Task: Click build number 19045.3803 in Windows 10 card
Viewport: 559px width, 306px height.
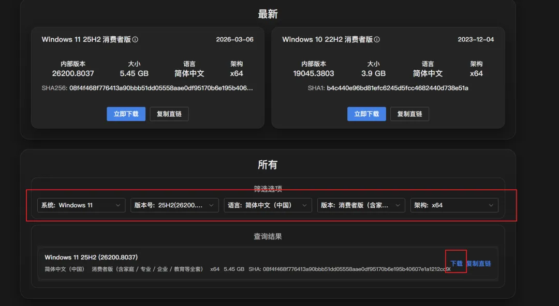Action: pos(314,73)
